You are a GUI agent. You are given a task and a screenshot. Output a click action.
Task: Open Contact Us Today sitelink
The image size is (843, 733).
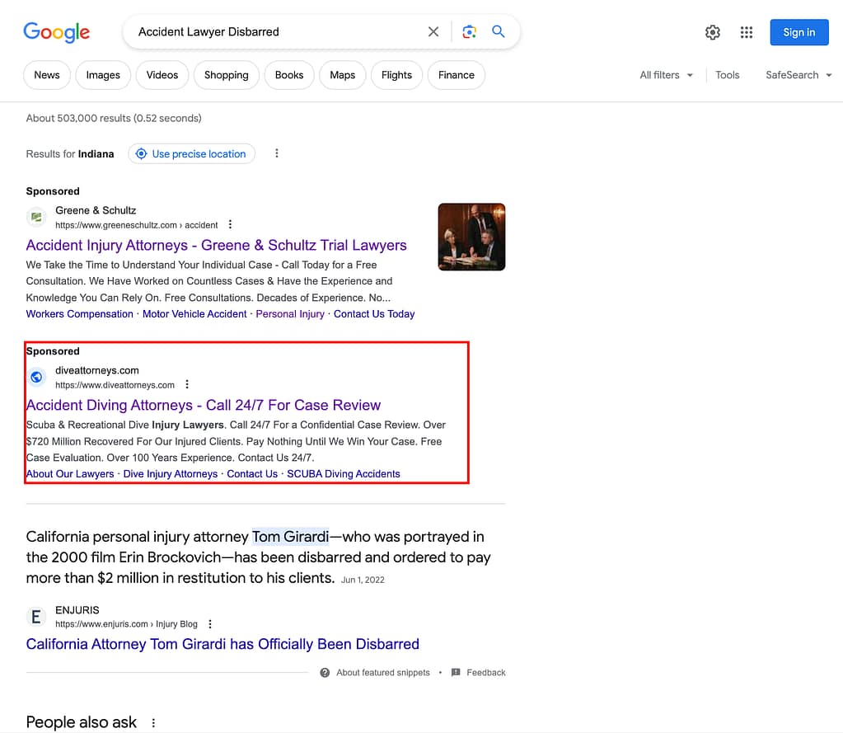[374, 314]
